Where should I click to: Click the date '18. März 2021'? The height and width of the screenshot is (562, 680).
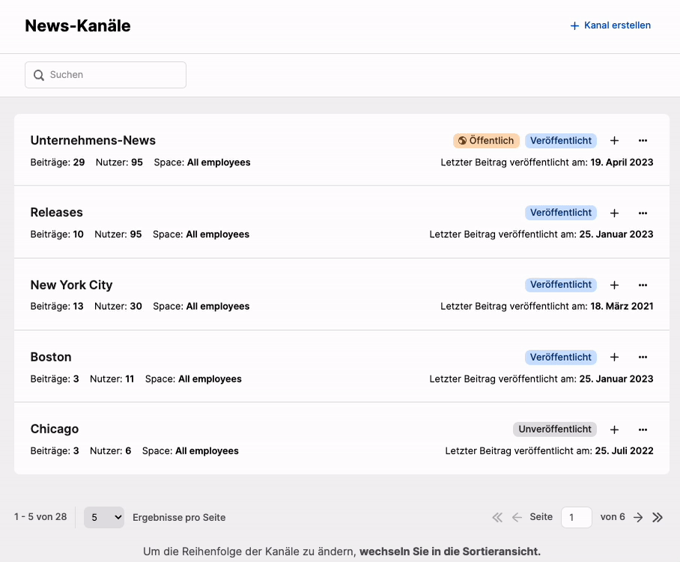[x=622, y=306]
